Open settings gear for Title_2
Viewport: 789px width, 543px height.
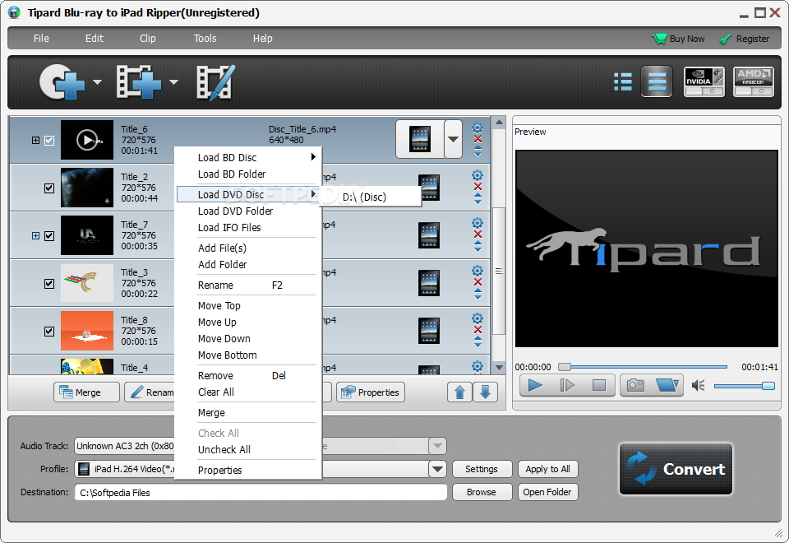tap(478, 175)
